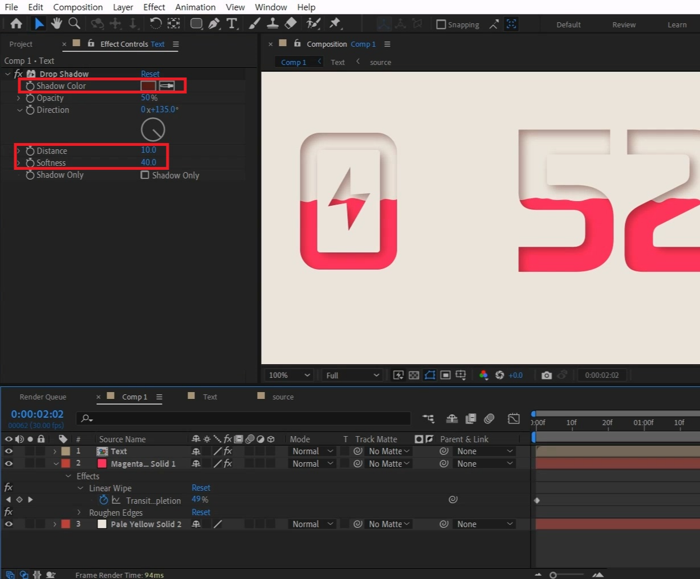700x579 pixels.
Task: Select the Pen tool
Action: tap(214, 23)
